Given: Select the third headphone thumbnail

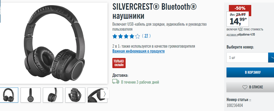Looking at the screenshot, I should click(53, 95).
